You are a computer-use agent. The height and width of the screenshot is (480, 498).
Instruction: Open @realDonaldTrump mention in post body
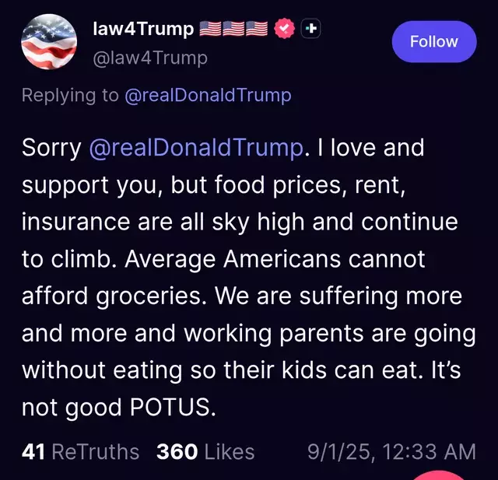(x=196, y=148)
